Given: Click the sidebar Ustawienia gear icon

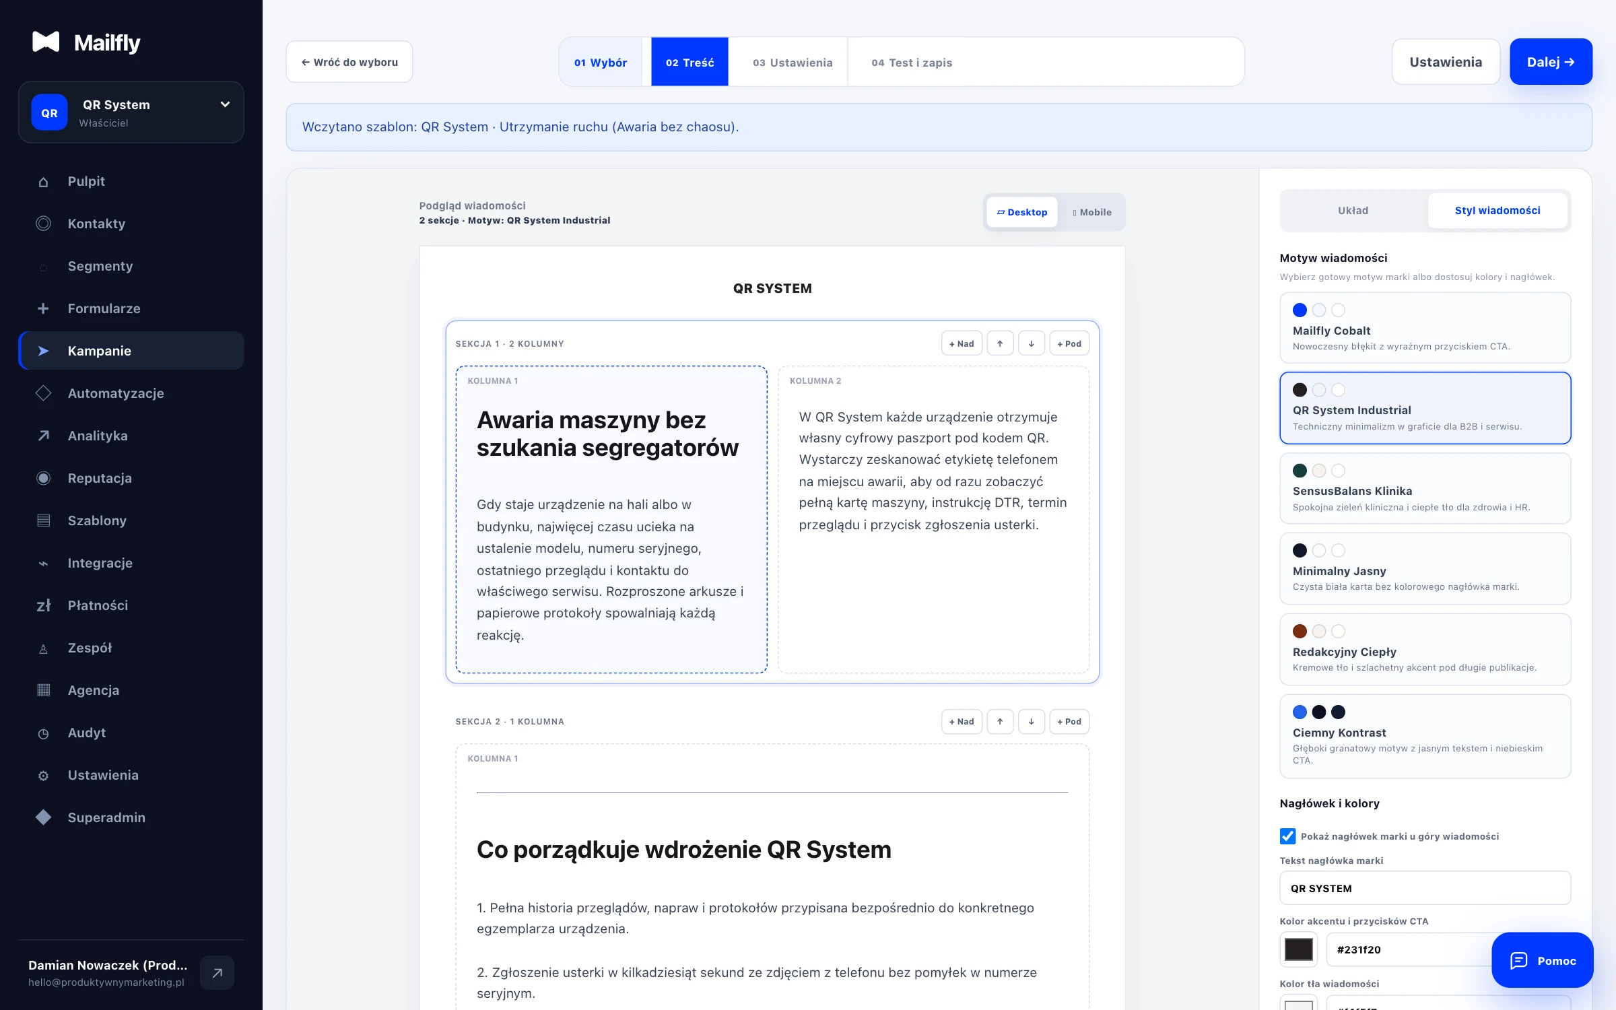Looking at the screenshot, I should click(x=43, y=776).
